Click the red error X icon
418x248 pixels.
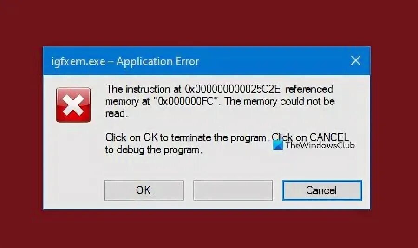pyautogui.click(x=73, y=105)
